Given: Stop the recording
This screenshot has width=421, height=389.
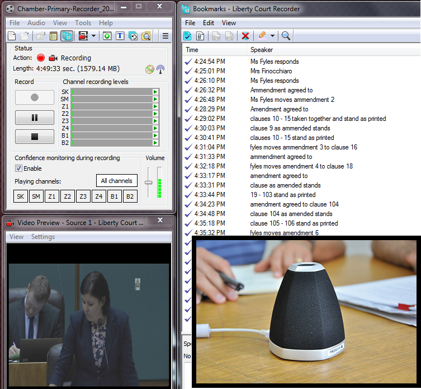Looking at the screenshot, I should pos(35,137).
